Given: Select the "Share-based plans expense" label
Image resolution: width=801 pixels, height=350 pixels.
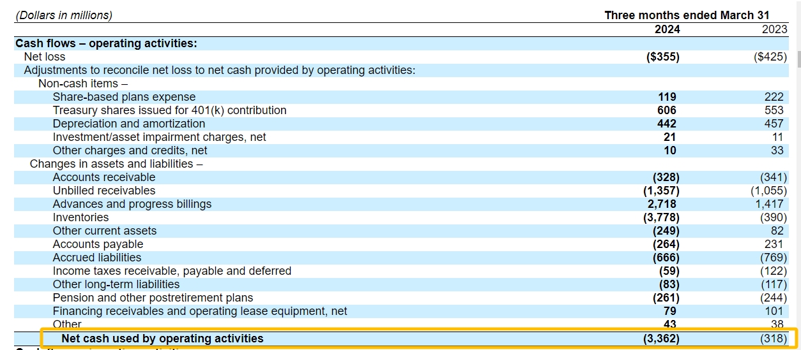Looking at the screenshot, I should tap(124, 97).
